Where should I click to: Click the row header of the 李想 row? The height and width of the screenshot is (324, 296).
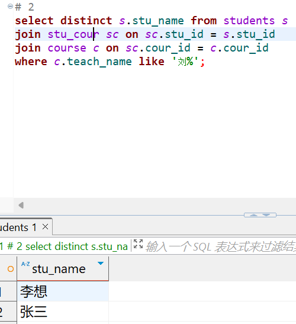[x=8, y=291]
